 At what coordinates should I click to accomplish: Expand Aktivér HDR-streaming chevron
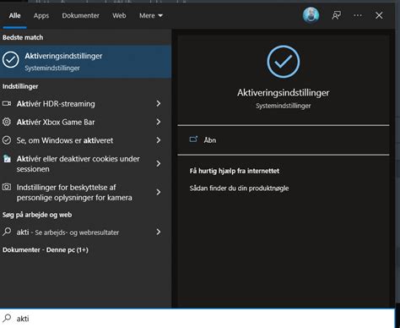tap(159, 104)
